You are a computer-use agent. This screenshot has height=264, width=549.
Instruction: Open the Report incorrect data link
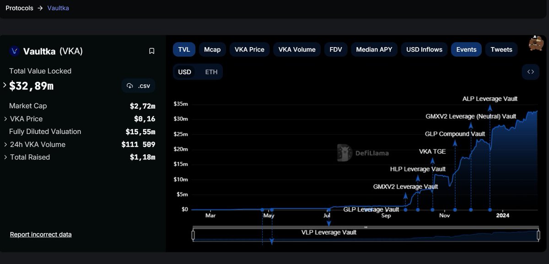(x=41, y=234)
